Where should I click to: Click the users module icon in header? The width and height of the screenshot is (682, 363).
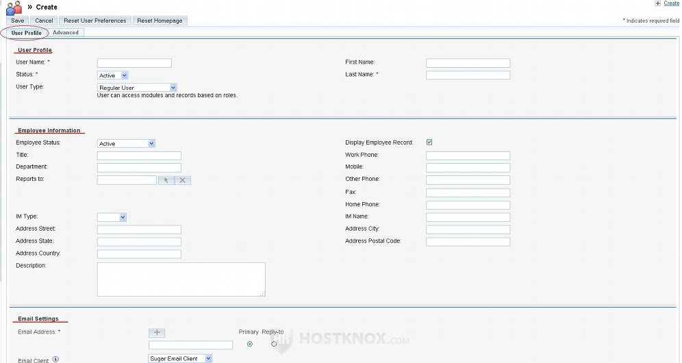[14, 8]
